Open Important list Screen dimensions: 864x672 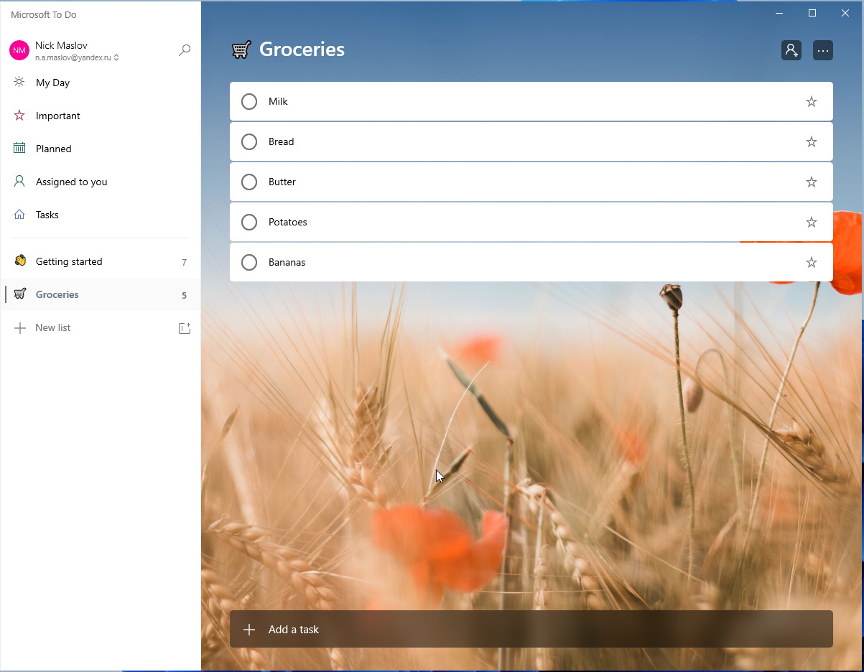[101, 116]
